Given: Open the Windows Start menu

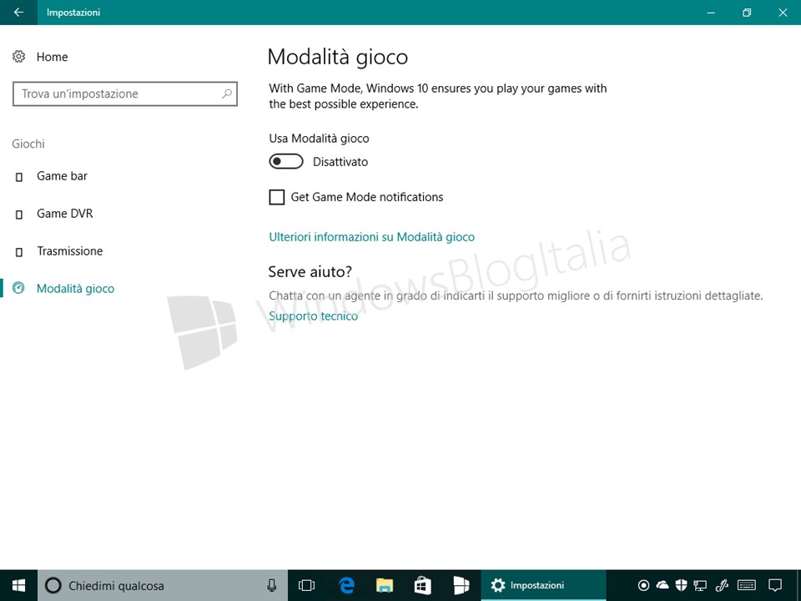Looking at the screenshot, I should pos(18,585).
